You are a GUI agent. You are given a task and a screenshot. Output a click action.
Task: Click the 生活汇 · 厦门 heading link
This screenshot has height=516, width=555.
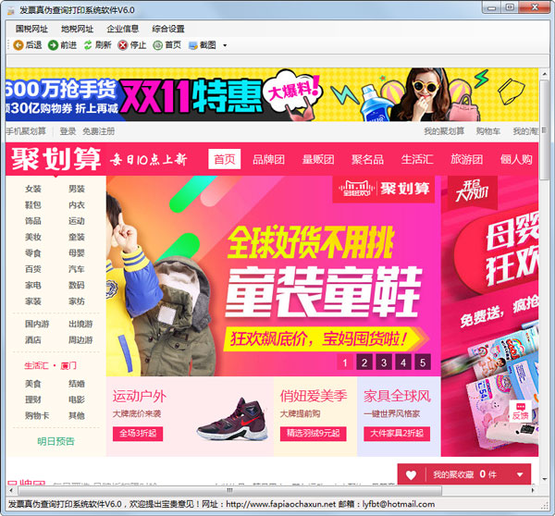50,365
